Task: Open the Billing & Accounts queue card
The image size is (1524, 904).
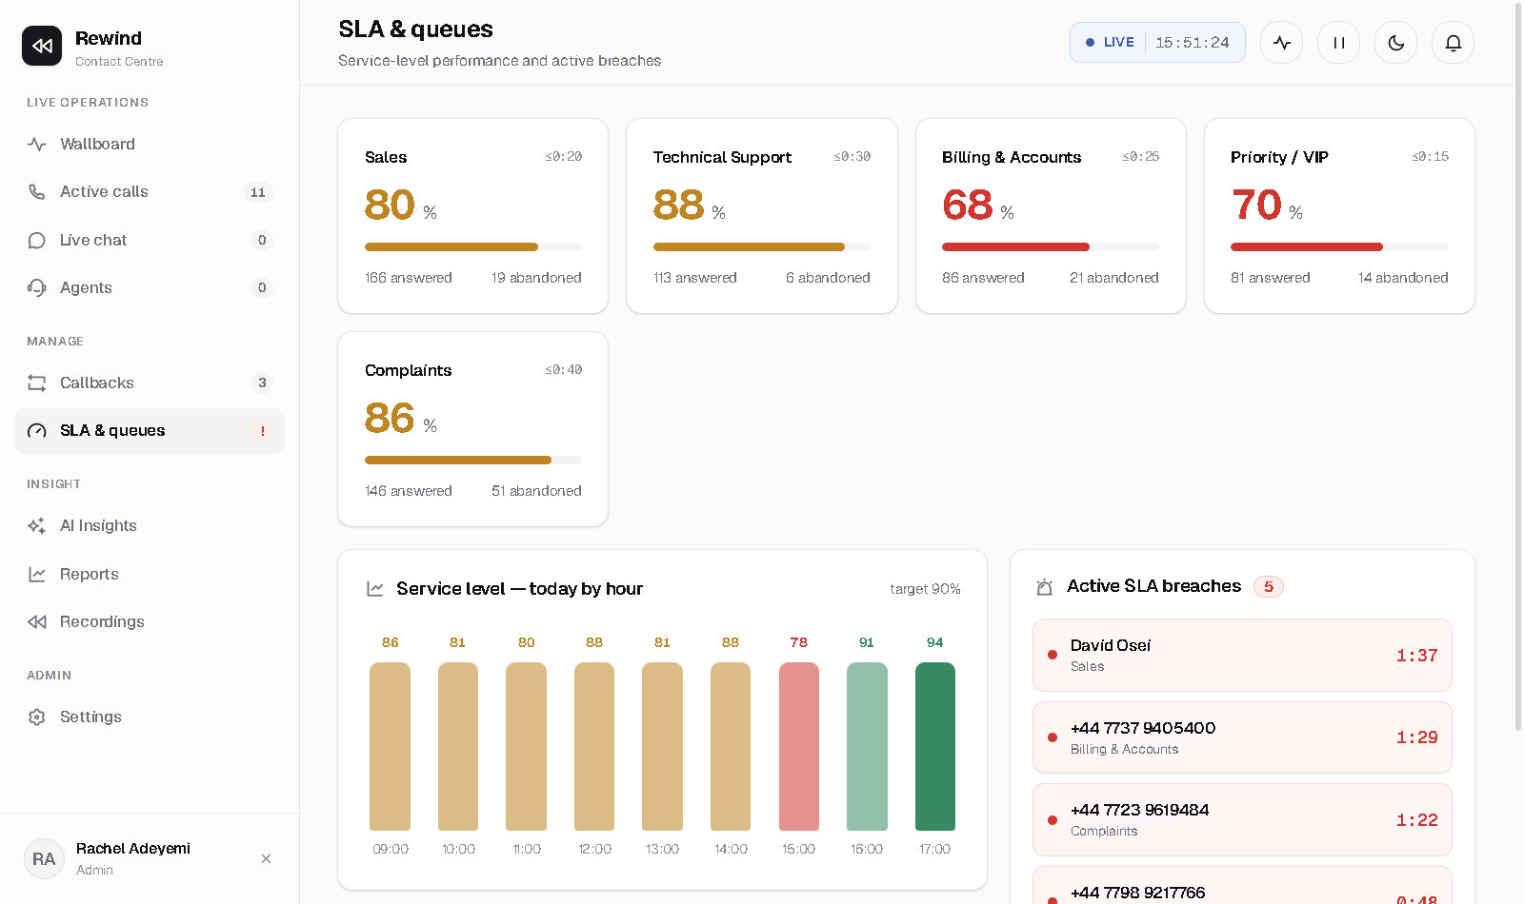Action: [x=1051, y=216]
